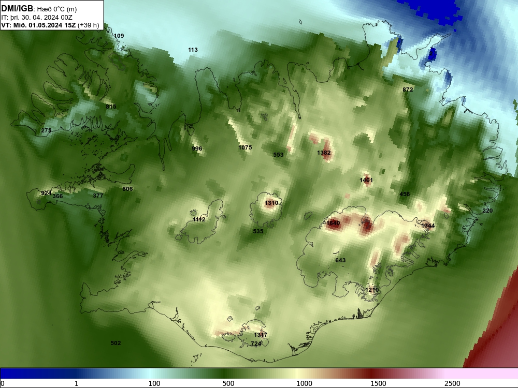Click the 1 tick on the color scale
This screenshot has width=518, height=388.
tap(76, 383)
